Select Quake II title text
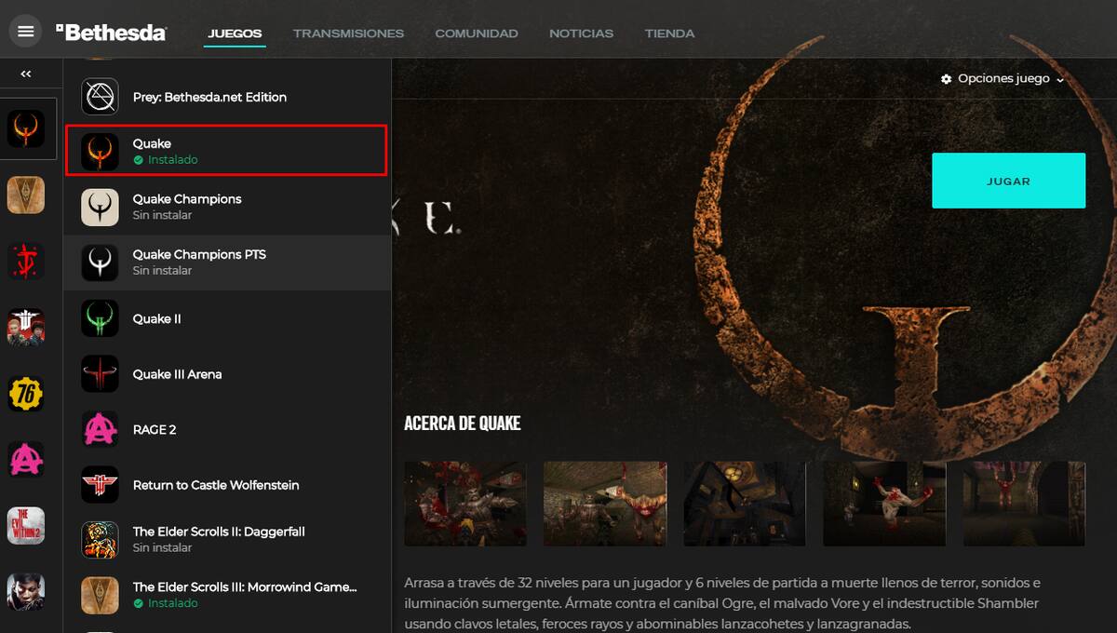This screenshot has width=1117, height=633. (x=157, y=318)
